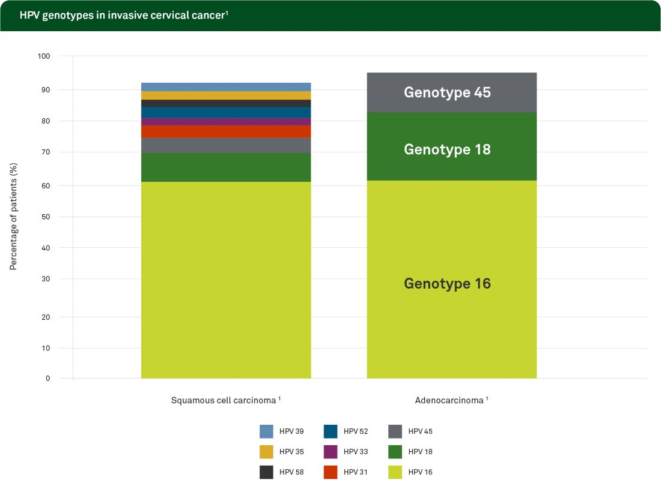This screenshot has height=483, width=661.
Task: Click the HPV 33 legend color swatch
Action: (x=330, y=452)
